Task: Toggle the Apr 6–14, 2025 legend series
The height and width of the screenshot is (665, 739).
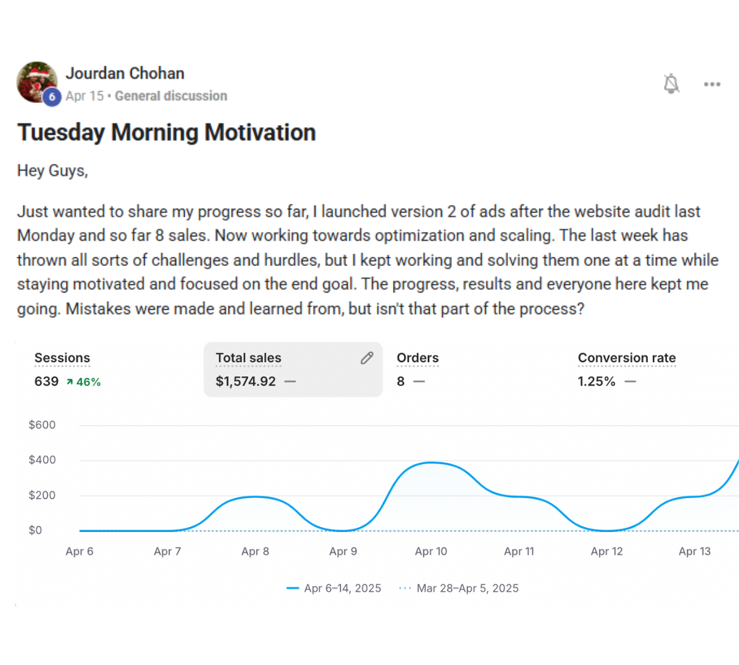Action: (334, 588)
